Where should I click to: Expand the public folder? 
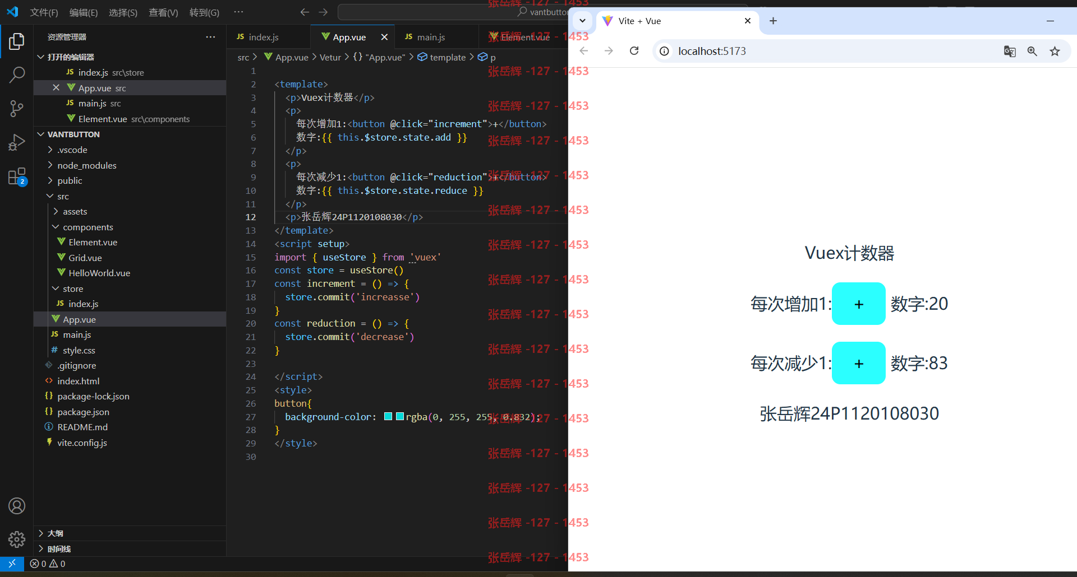(x=50, y=180)
